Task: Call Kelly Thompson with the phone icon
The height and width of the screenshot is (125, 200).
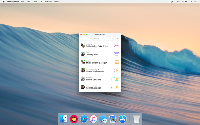Action: point(111,87)
